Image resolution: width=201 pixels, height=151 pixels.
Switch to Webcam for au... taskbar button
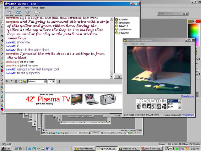pos(129,149)
